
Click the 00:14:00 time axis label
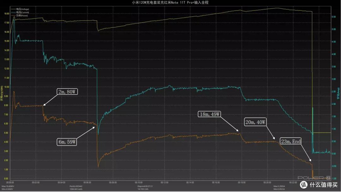pyautogui.click(x=190, y=183)
